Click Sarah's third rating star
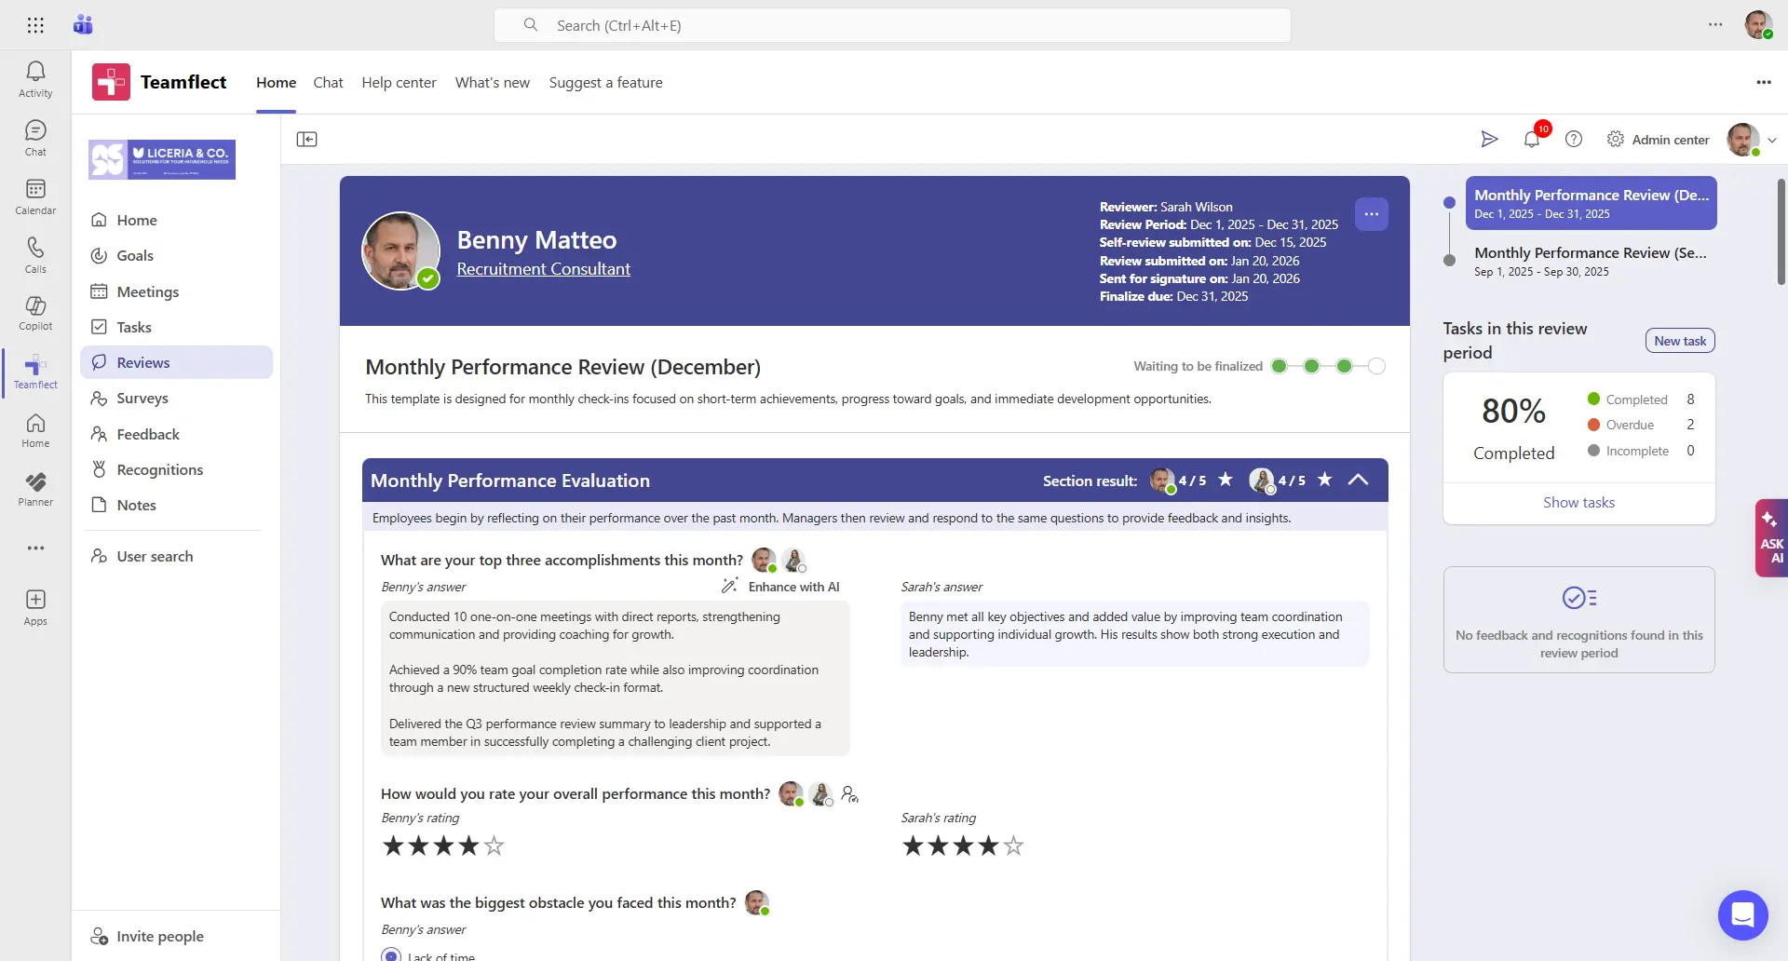 tap(964, 846)
